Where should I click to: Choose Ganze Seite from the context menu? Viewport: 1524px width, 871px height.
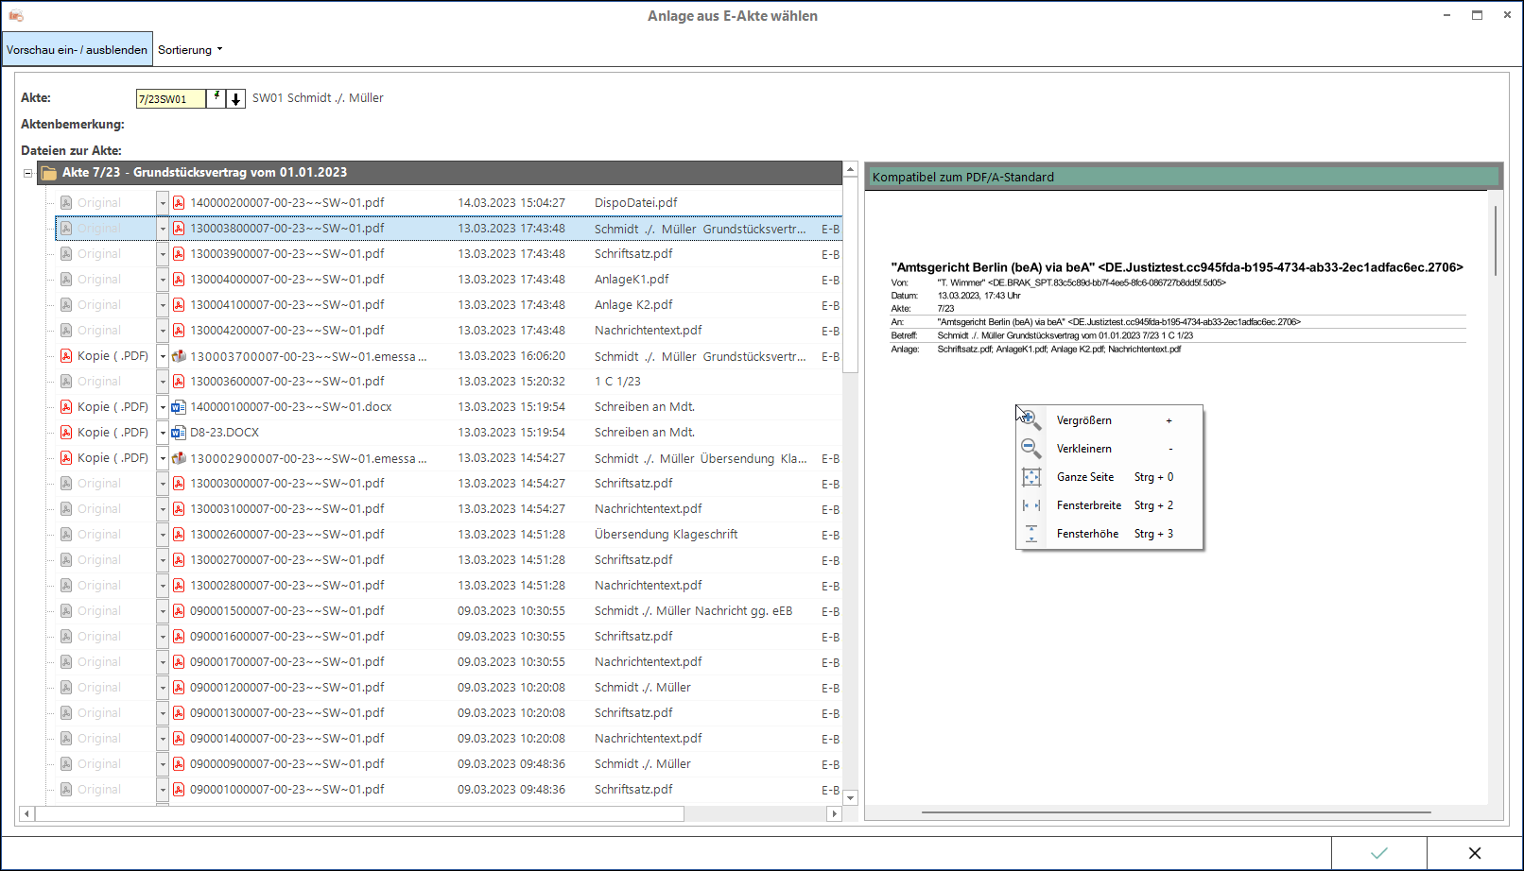pyautogui.click(x=1109, y=477)
